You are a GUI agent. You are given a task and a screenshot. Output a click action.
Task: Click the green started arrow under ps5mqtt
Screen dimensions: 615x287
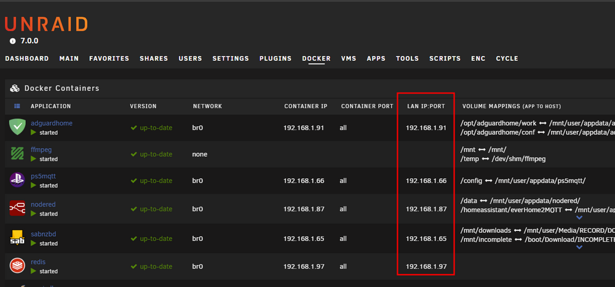coord(33,186)
